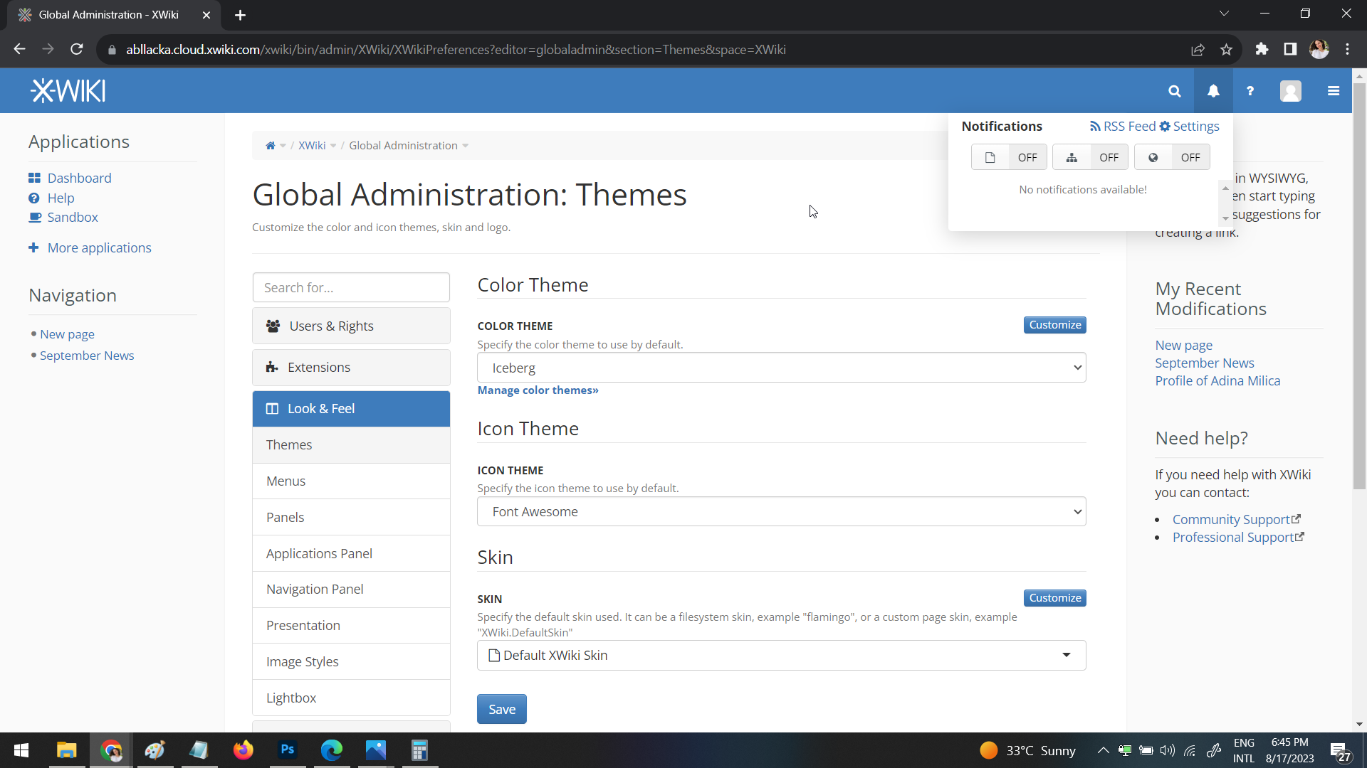This screenshot has width=1367, height=768.
Task: Bookmark this page with star icon
Action: [1226, 49]
